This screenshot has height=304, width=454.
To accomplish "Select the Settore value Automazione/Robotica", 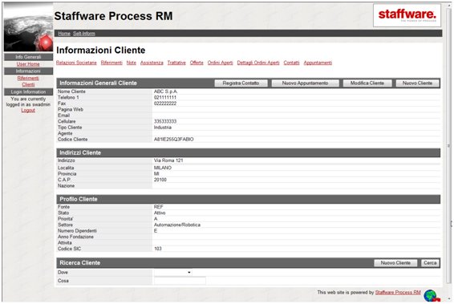I will pyautogui.click(x=177, y=225).
